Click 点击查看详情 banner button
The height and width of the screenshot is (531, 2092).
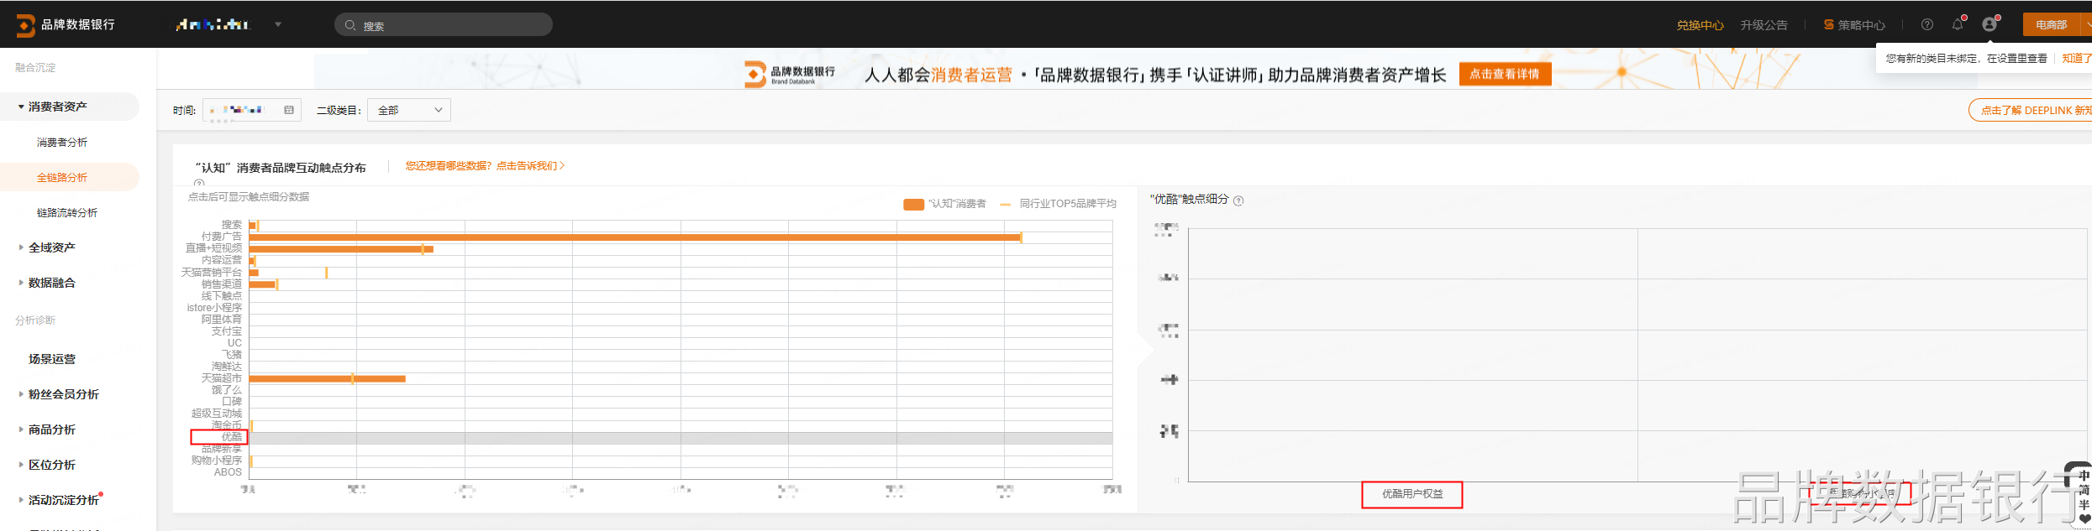(x=1505, y=74)
